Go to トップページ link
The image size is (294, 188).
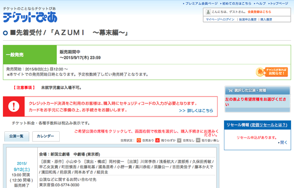pyautogui.click(x=279, y=3)
